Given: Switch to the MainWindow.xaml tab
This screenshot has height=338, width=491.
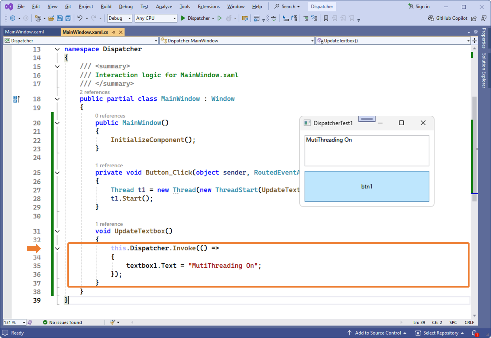Looking at the screenshot, I should [x=24, y=32].
